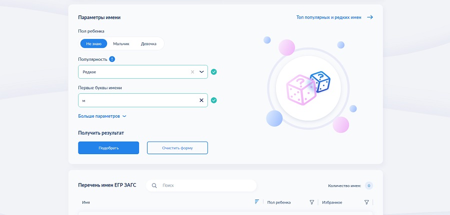Viewport: 450px width, 215px height.
Task: Expand Больше параметров section
Action: coord(102,116)
